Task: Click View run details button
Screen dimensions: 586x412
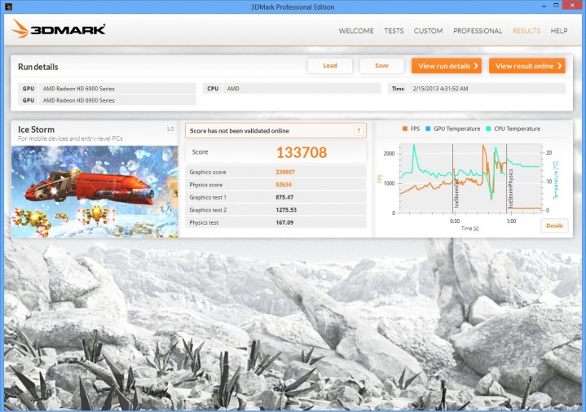Action: pos(447,66)
